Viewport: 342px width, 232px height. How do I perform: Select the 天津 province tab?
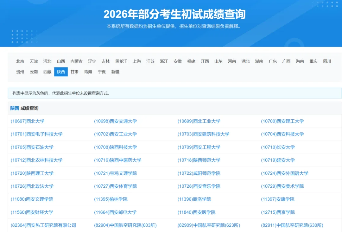(x=34, y=61)
